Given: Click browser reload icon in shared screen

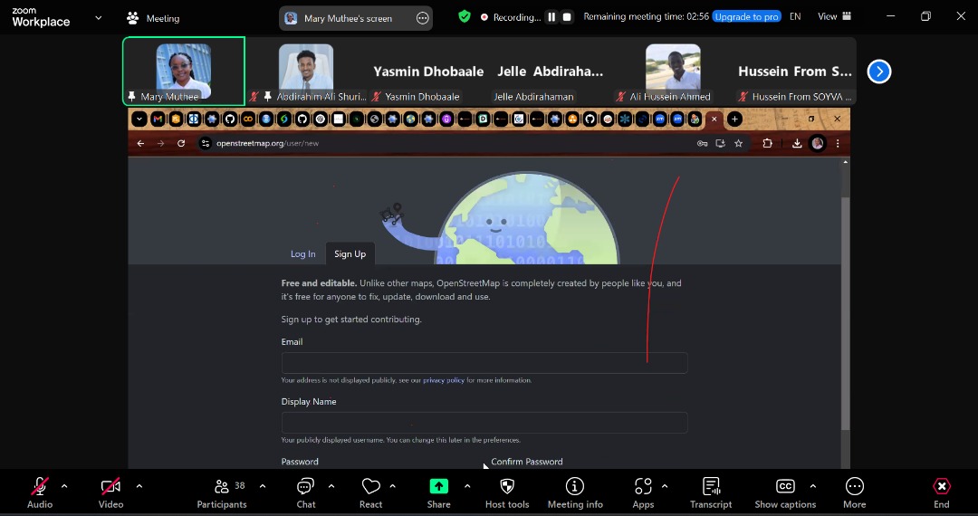Looking at the screenshot, I should (x=181, y=143).
